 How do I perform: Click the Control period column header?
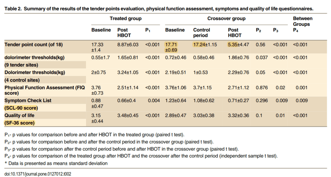pos(200,32)
